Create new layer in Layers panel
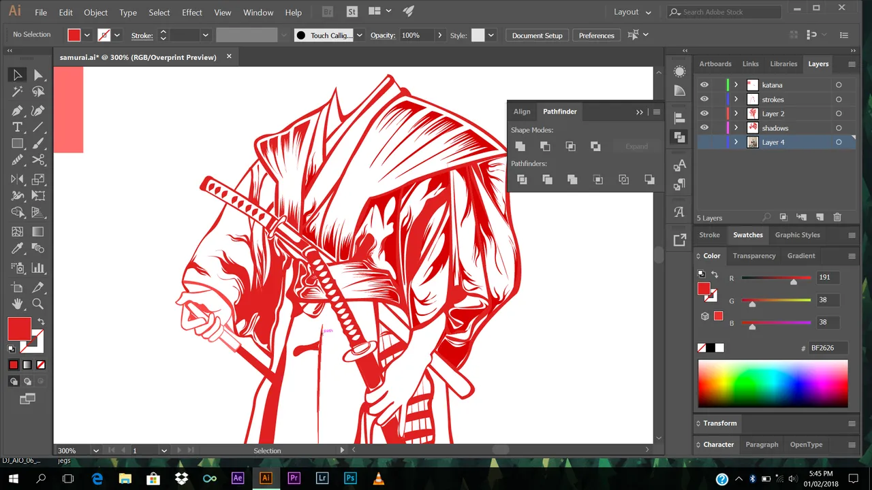This screenshot has height=490, width=872. 820,217
